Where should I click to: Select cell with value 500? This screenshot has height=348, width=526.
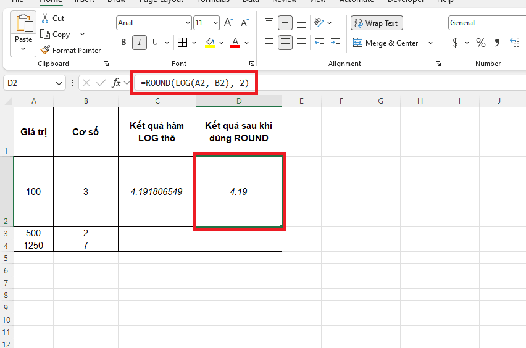click(x=33, y=233)
